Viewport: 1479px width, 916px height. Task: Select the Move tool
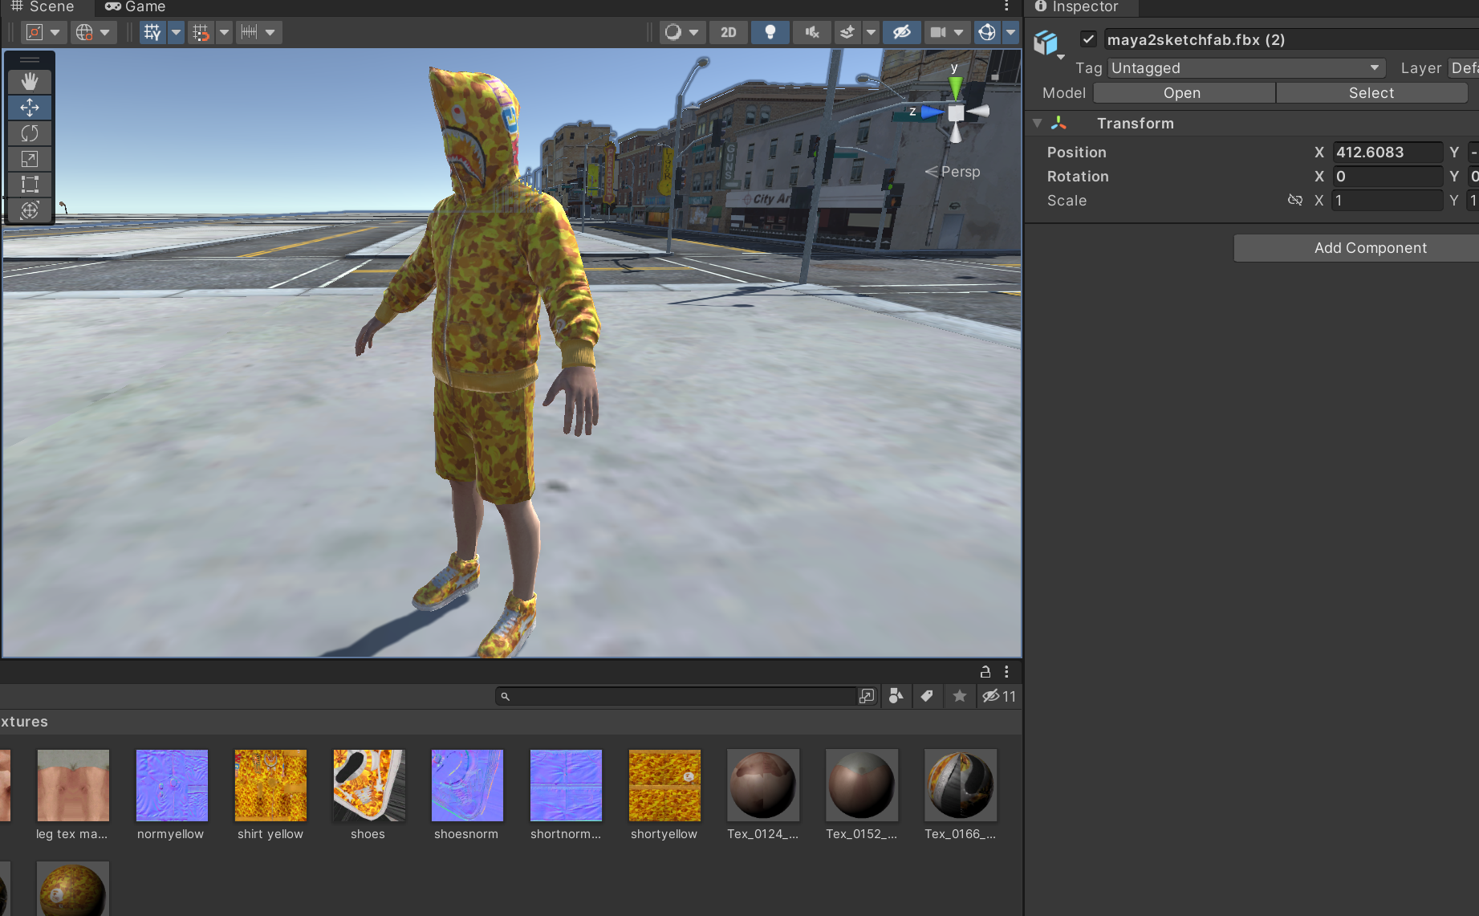pyautogui.click(x=30, y=108)
